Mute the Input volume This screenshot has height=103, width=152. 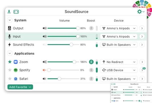[x=45, y=36]
